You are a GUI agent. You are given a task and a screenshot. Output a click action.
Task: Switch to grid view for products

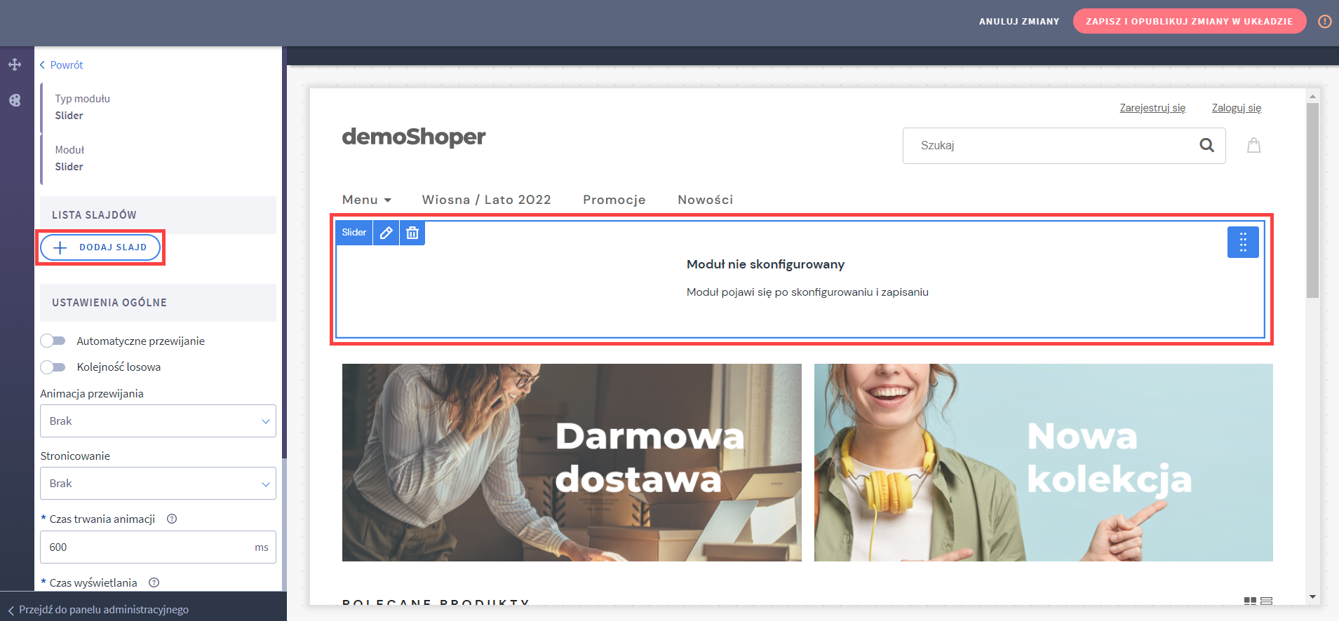(1249, 601)
